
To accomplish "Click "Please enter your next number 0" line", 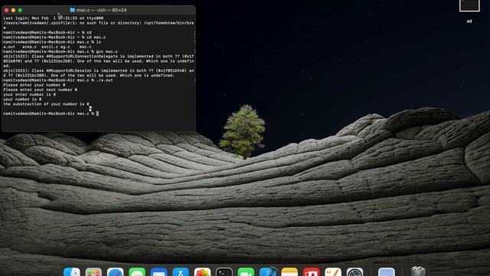I will click(x=40, y=90).
